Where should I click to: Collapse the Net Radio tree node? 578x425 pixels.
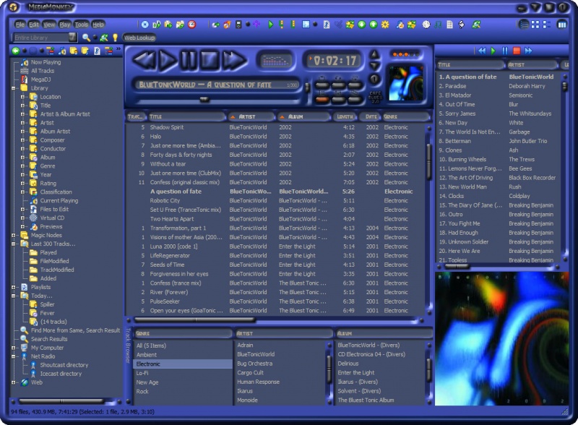click(14, 356)
